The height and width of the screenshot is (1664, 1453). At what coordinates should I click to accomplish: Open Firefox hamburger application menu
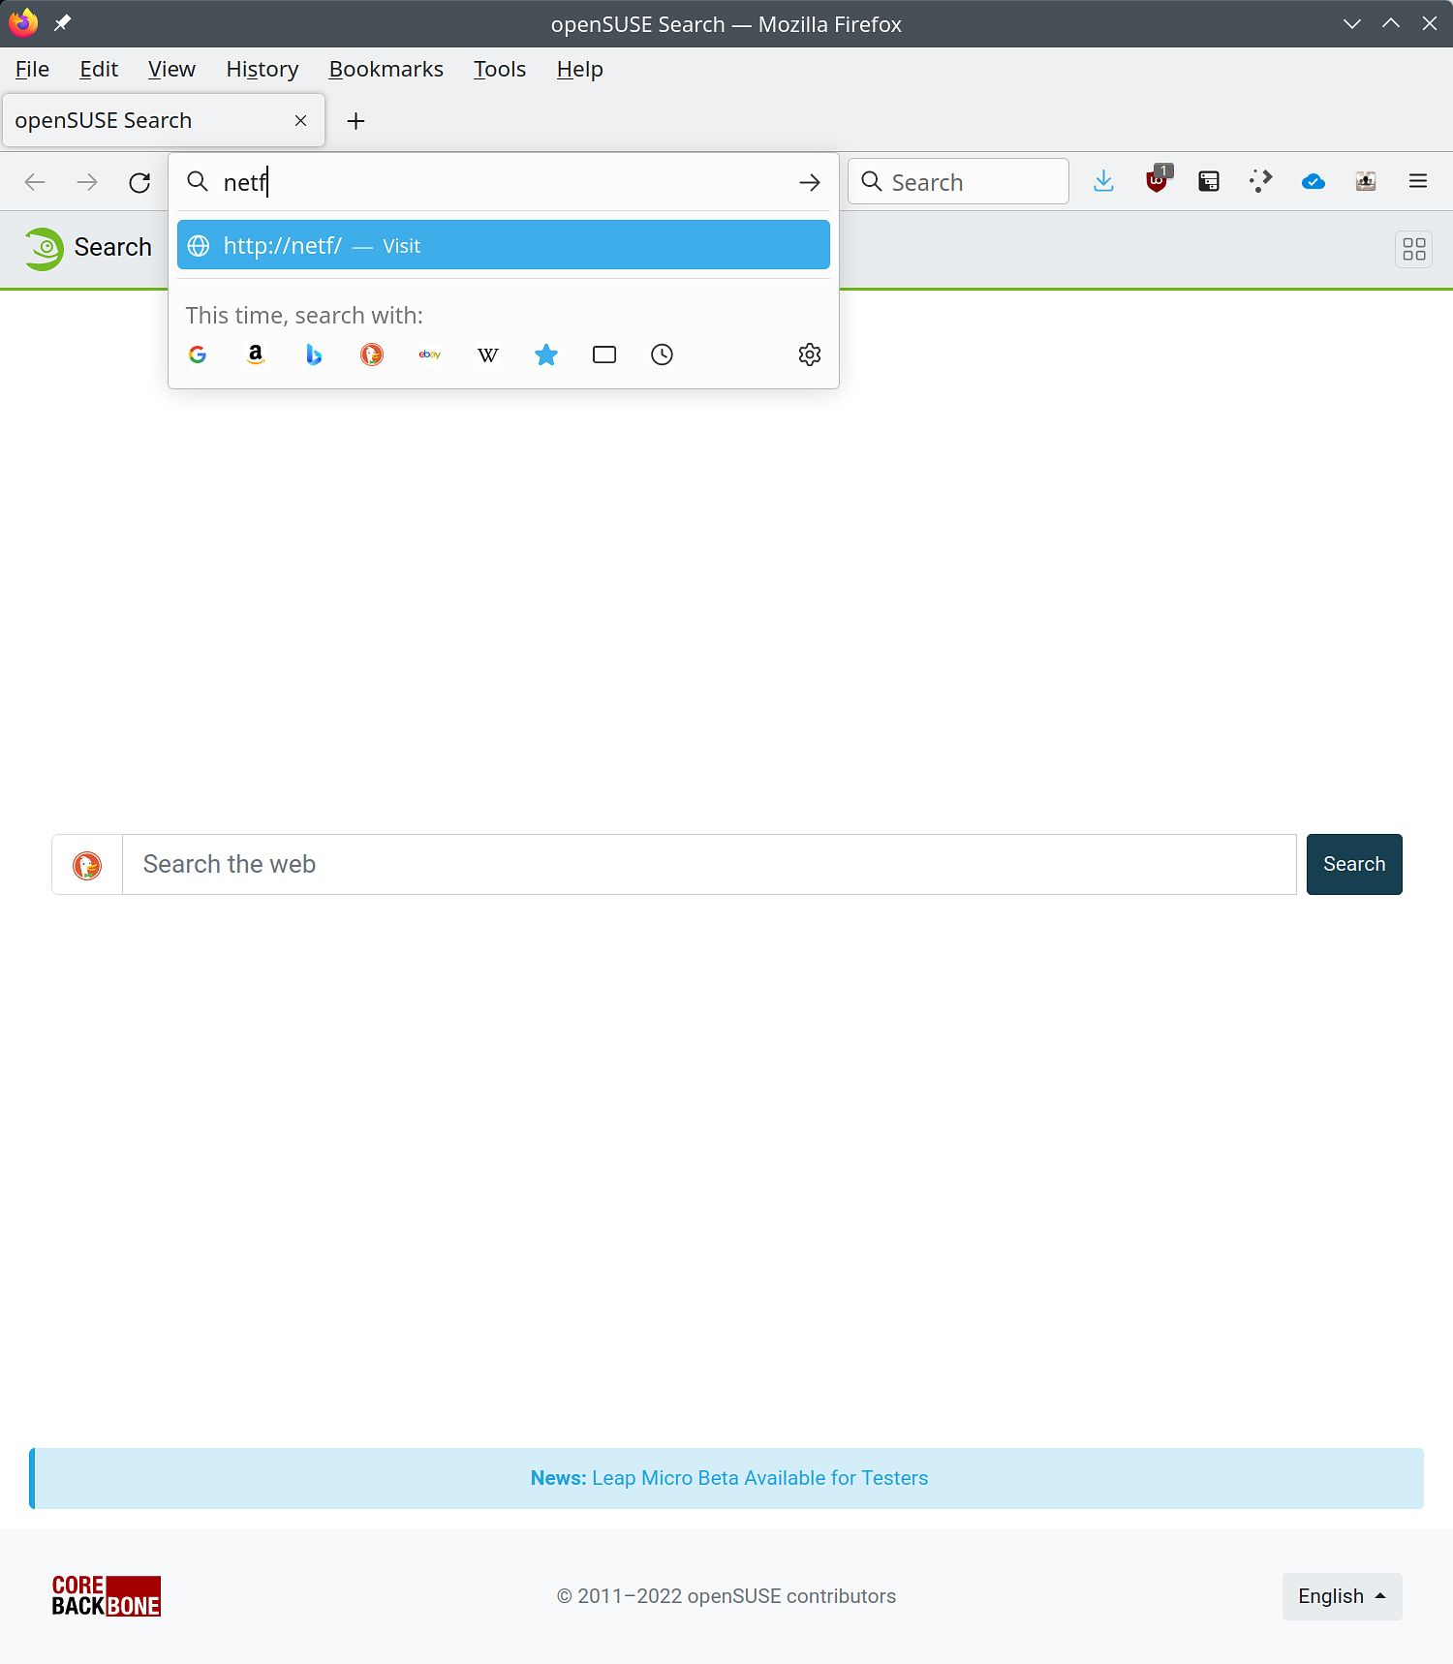coord(1418,181)
